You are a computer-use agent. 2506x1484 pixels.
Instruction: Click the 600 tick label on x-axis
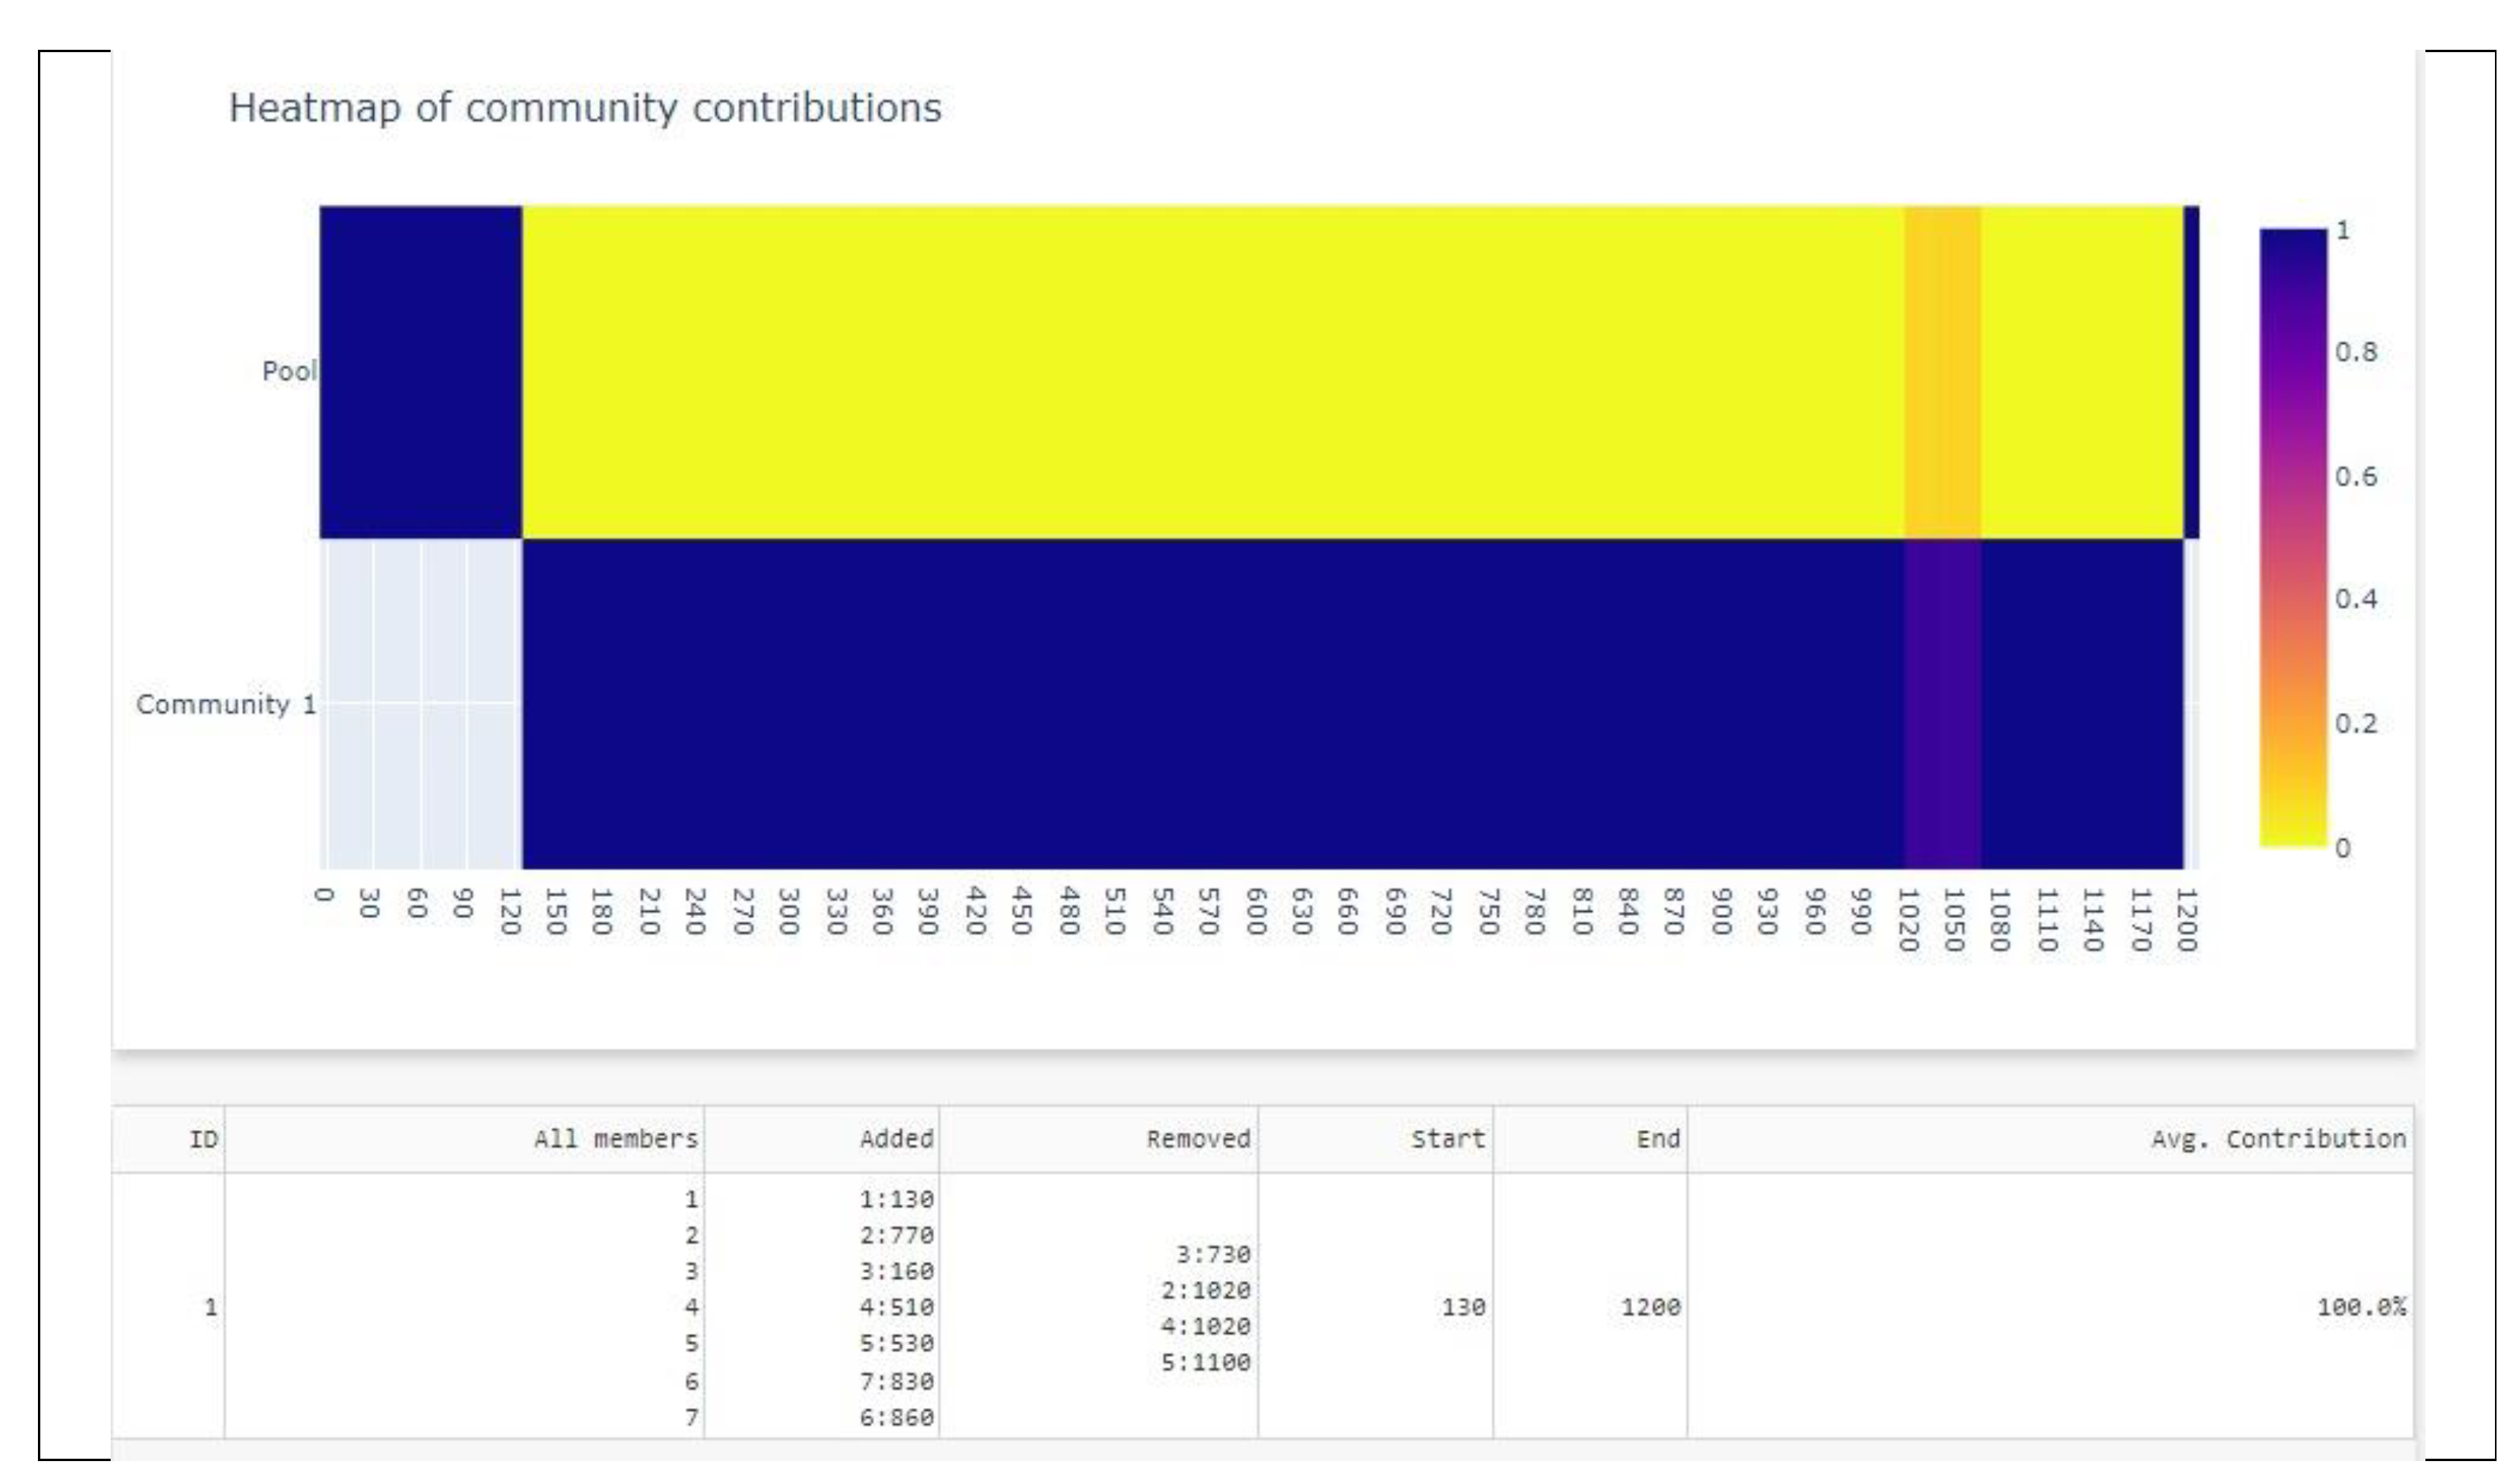click(1256, 911)
